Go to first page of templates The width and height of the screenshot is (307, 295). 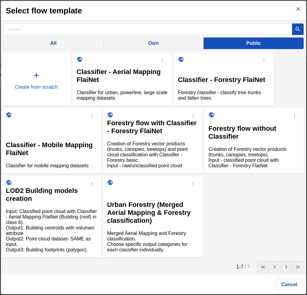click(263, 267)
